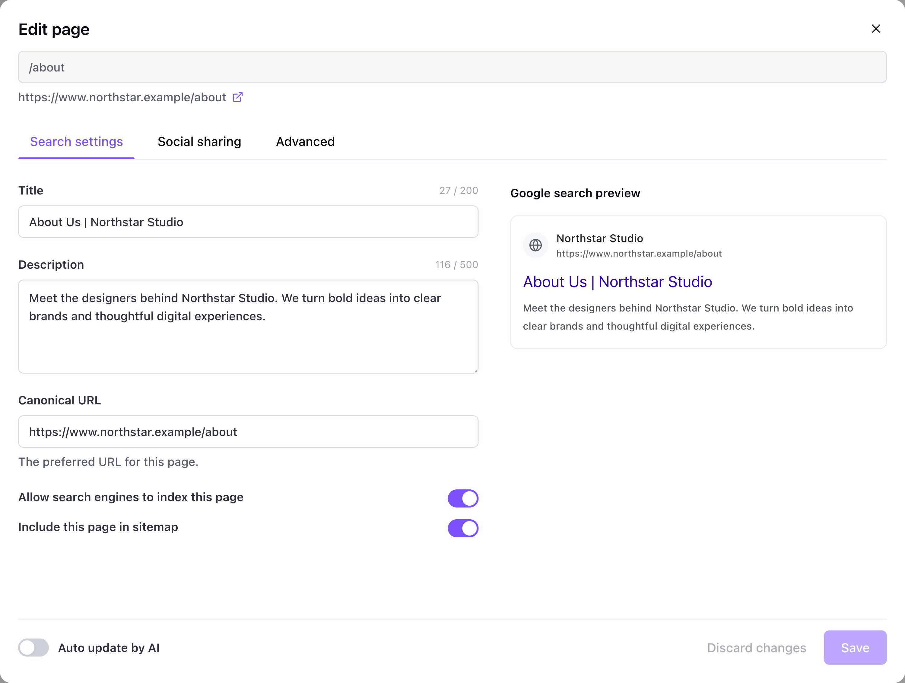Click the Canonical URL label
Viewport: 905px width, 683px height.
[59, 400]
